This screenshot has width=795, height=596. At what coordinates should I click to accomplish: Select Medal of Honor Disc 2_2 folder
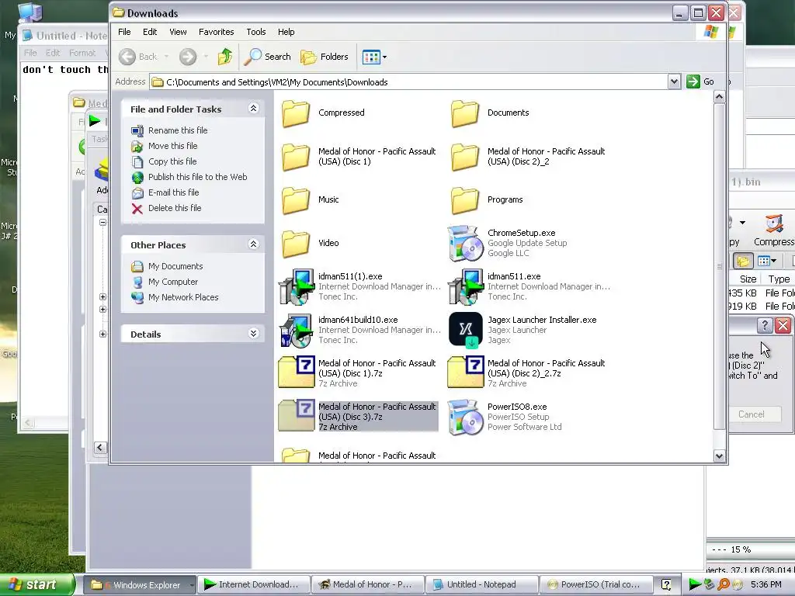tap(465, 157)
